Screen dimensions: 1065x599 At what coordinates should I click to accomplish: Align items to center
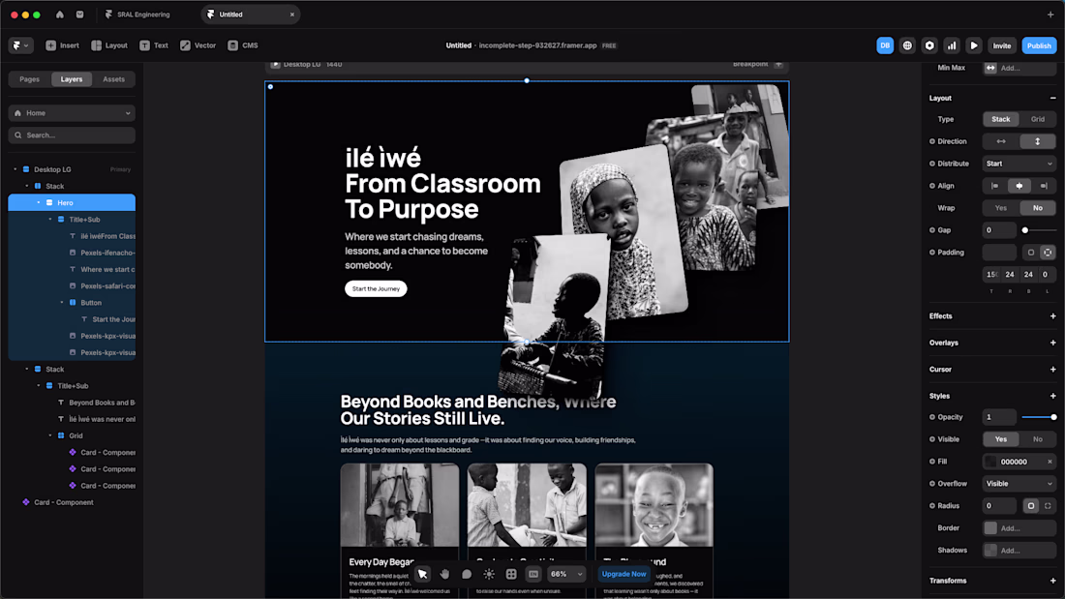click(1019, 186)
